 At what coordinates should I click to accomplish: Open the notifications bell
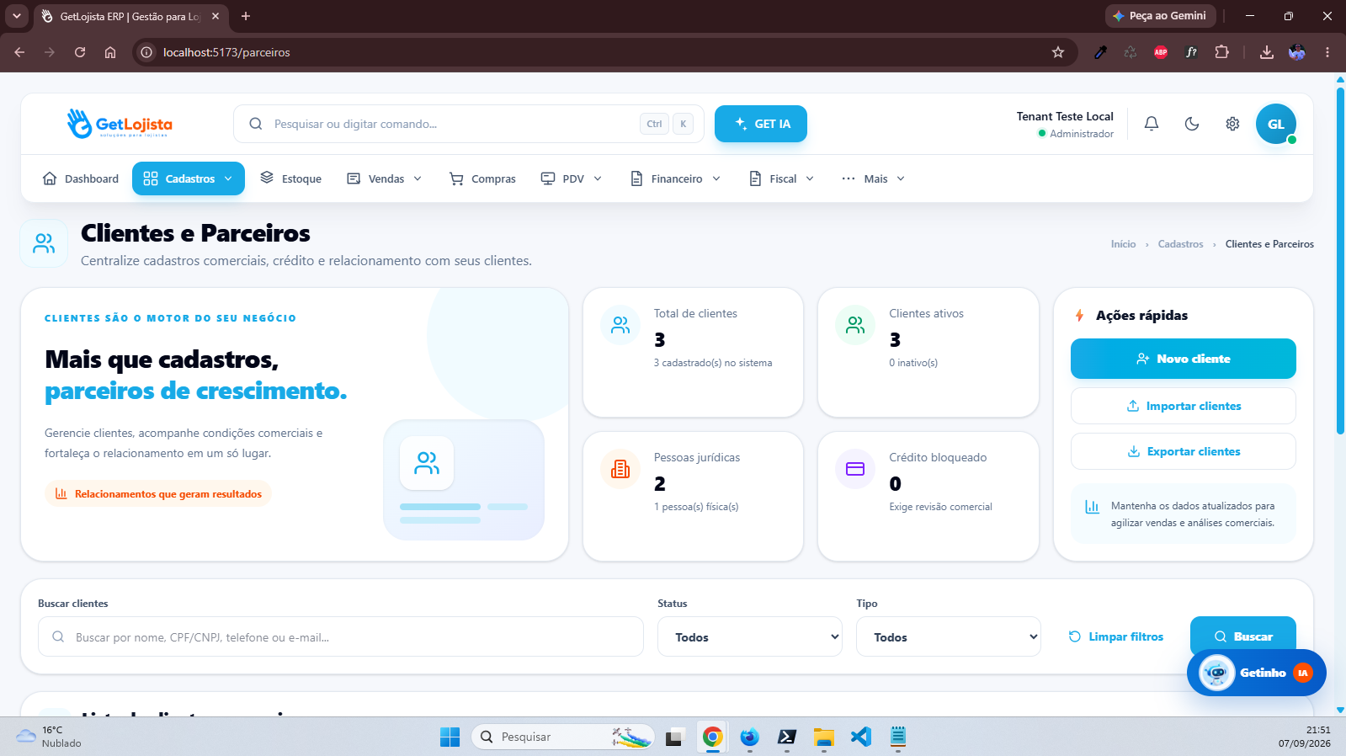click(x=1152, y=124)
